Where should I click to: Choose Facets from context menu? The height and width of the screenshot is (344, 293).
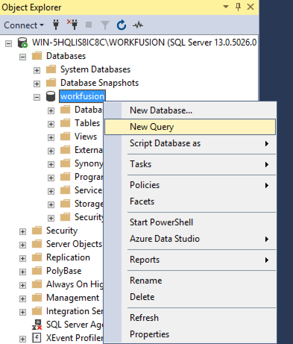coord(190,201)
